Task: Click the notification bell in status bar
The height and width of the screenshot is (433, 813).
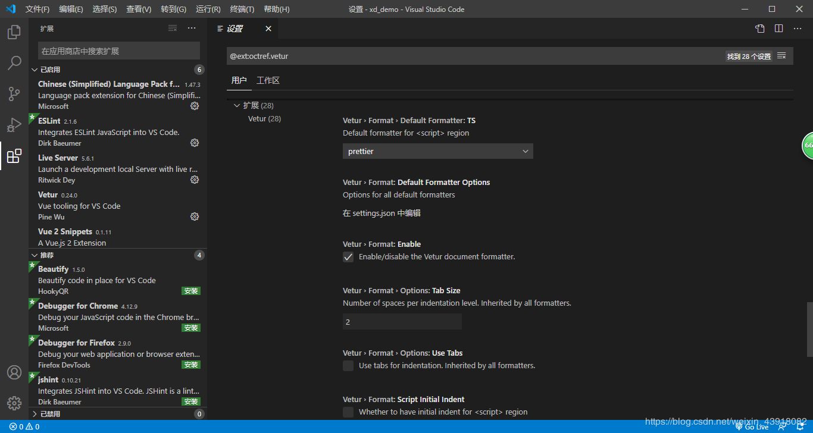Action: (801, 426)
